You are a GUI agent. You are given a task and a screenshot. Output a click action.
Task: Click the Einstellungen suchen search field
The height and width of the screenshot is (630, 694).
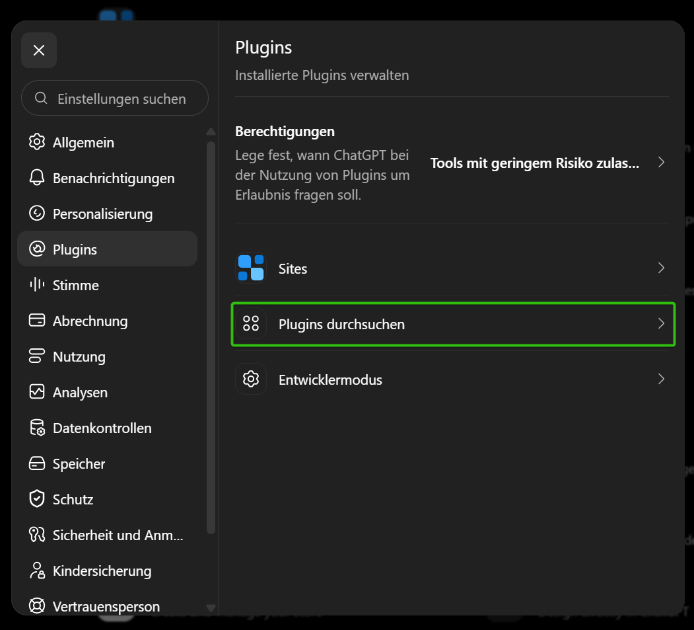(115, 98)
